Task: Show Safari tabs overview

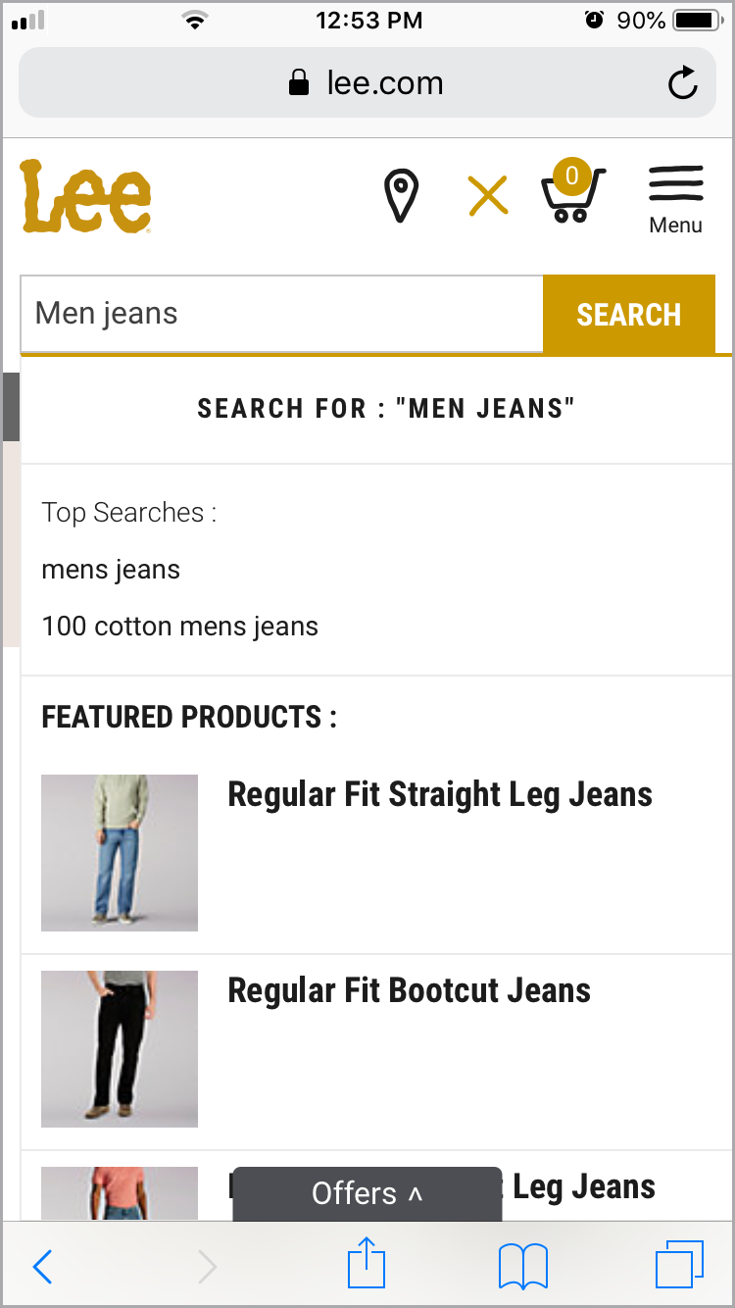Action: [x=679, y=1265]
